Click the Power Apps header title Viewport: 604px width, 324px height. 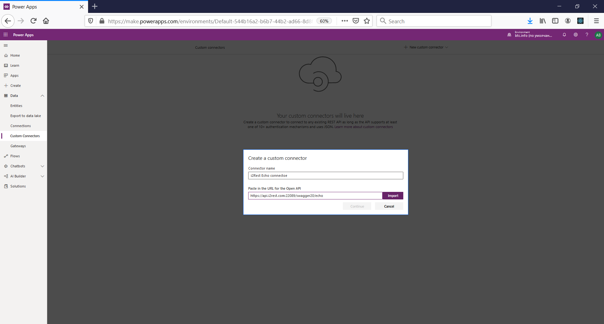pos(23,35)
